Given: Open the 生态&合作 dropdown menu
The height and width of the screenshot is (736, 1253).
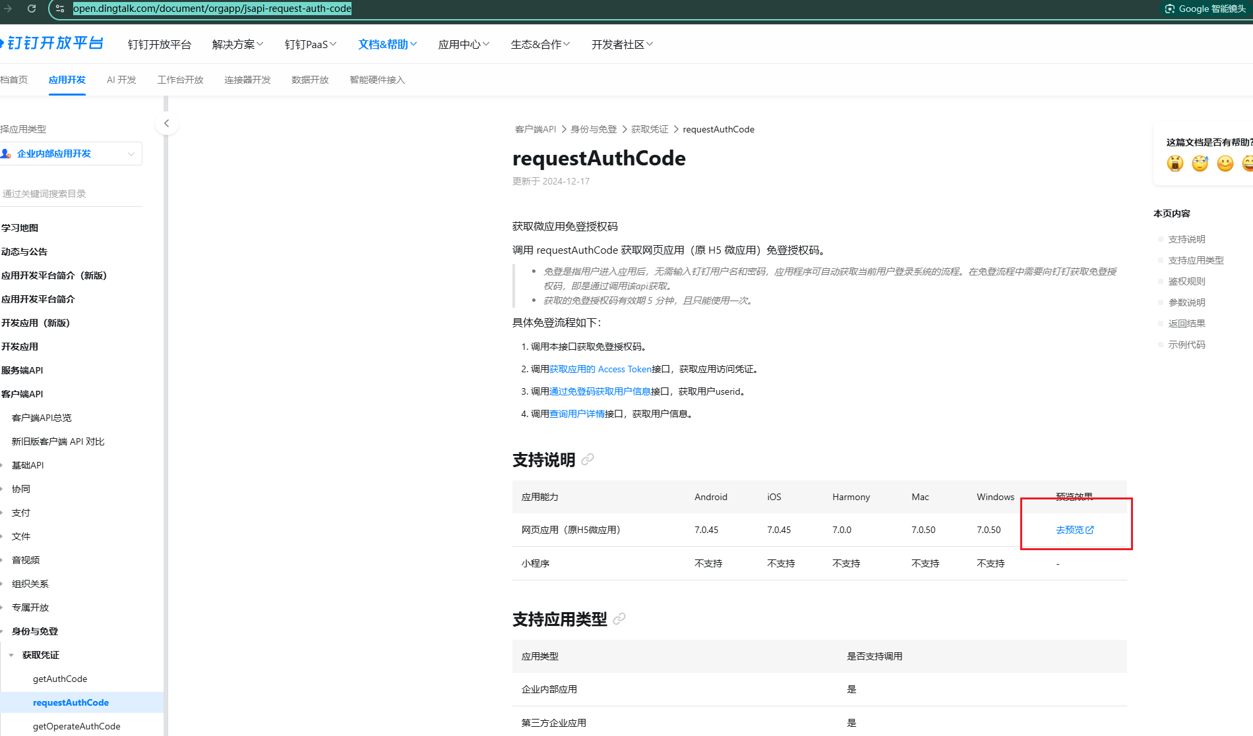Looking at the screenshot, I should point(540,44).
